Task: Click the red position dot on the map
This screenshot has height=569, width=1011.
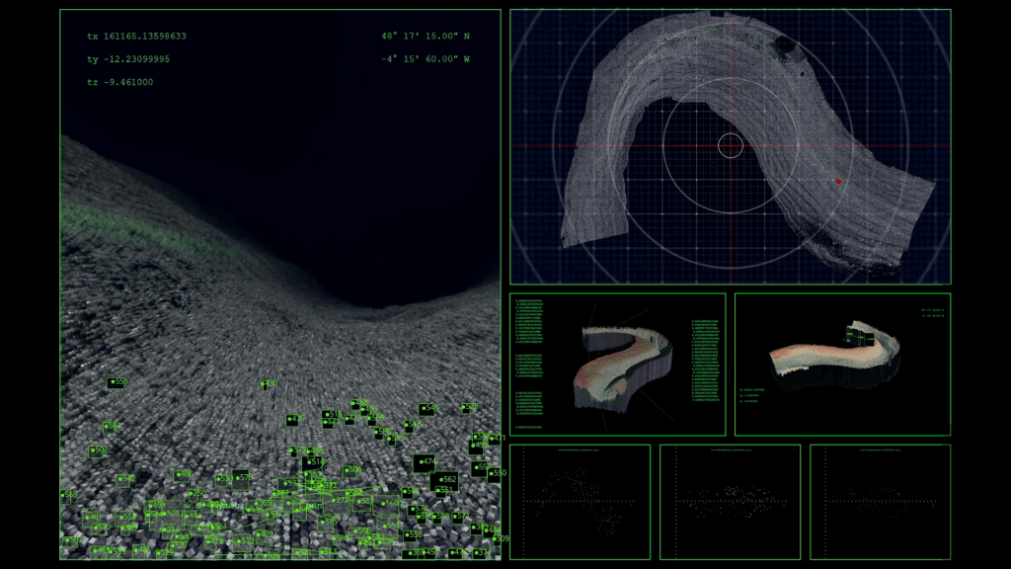Action: (x=838, y=181)
